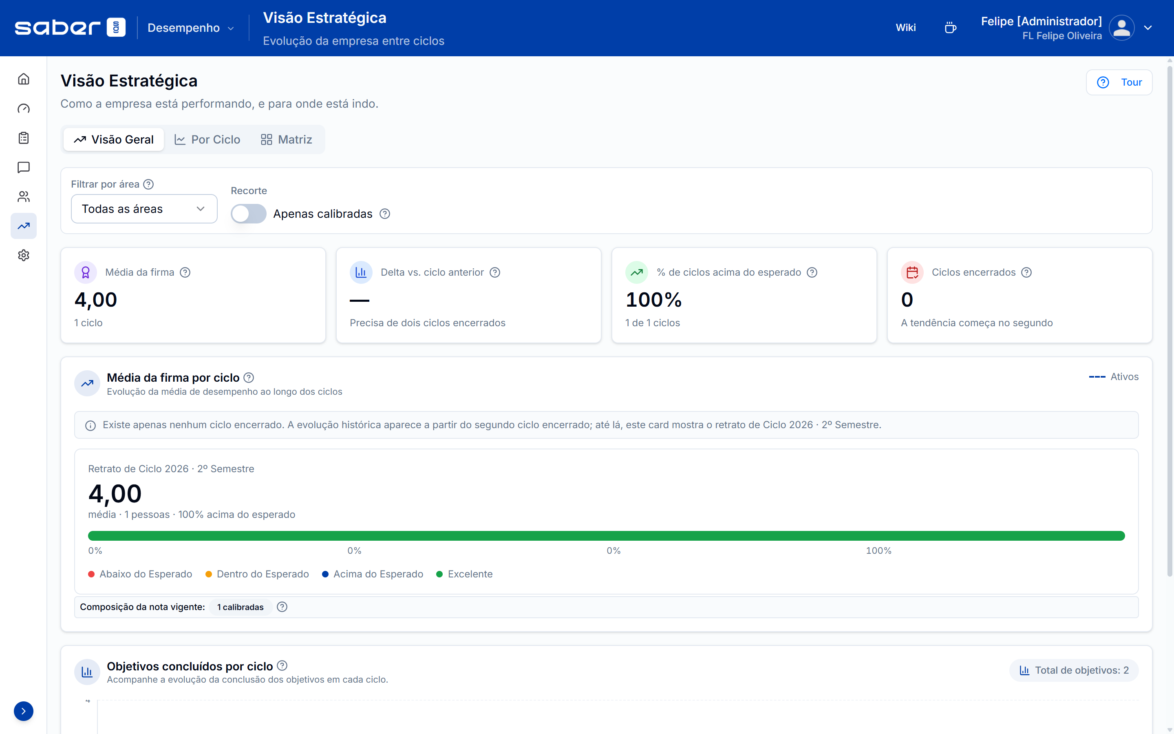Open the settings gear sidebar icon
This screenshot has width=1174, height=734.
click(23, 255)
